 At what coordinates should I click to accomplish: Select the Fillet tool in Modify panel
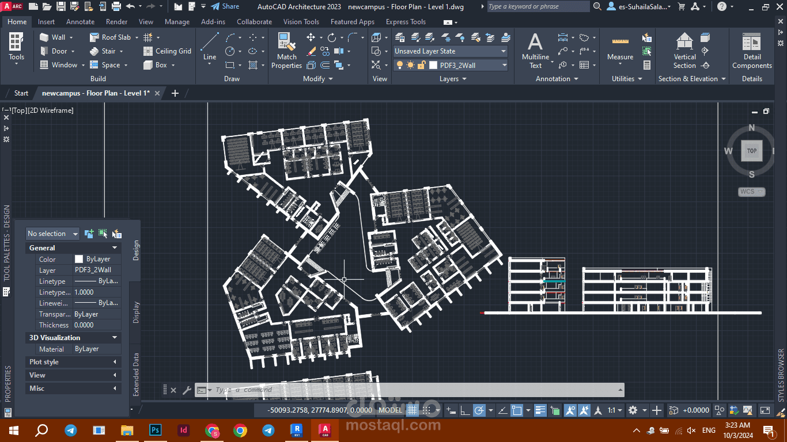[x=352, y=37]
